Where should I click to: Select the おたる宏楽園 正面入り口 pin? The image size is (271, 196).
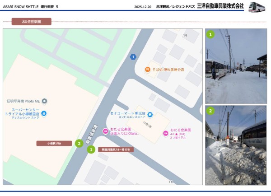pyautogui.click(x=105, y=131)
